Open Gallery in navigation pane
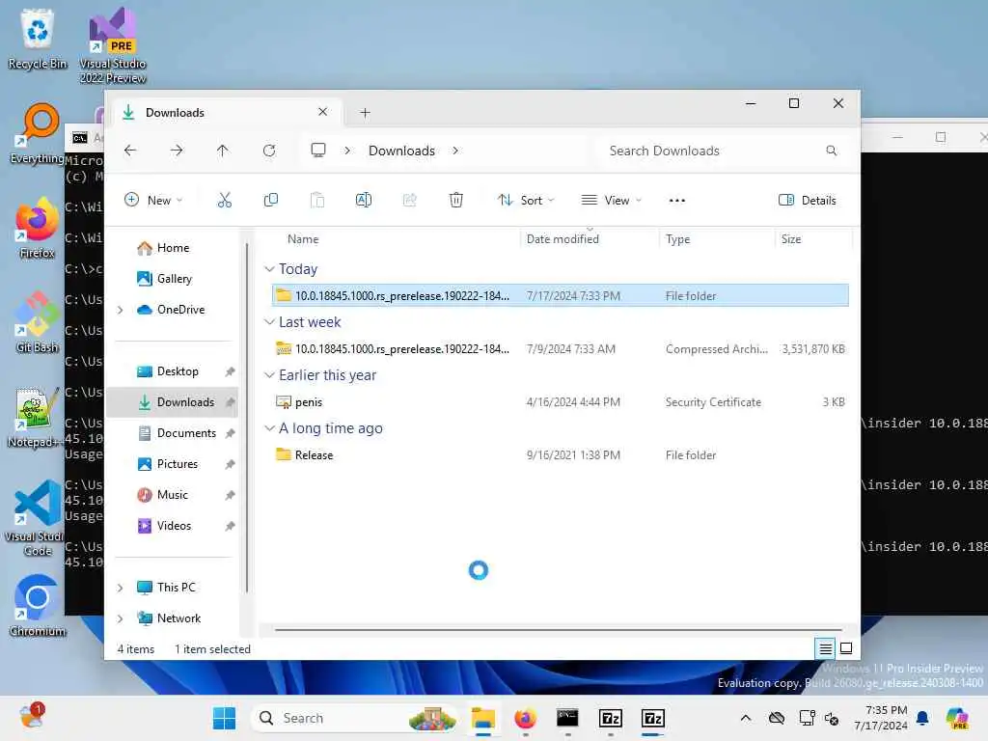Screen dimensions: 988x741 (175, 279)
